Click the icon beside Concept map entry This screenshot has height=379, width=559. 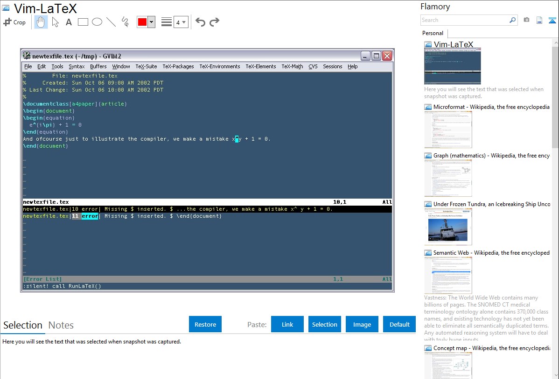tap(428, 348)
